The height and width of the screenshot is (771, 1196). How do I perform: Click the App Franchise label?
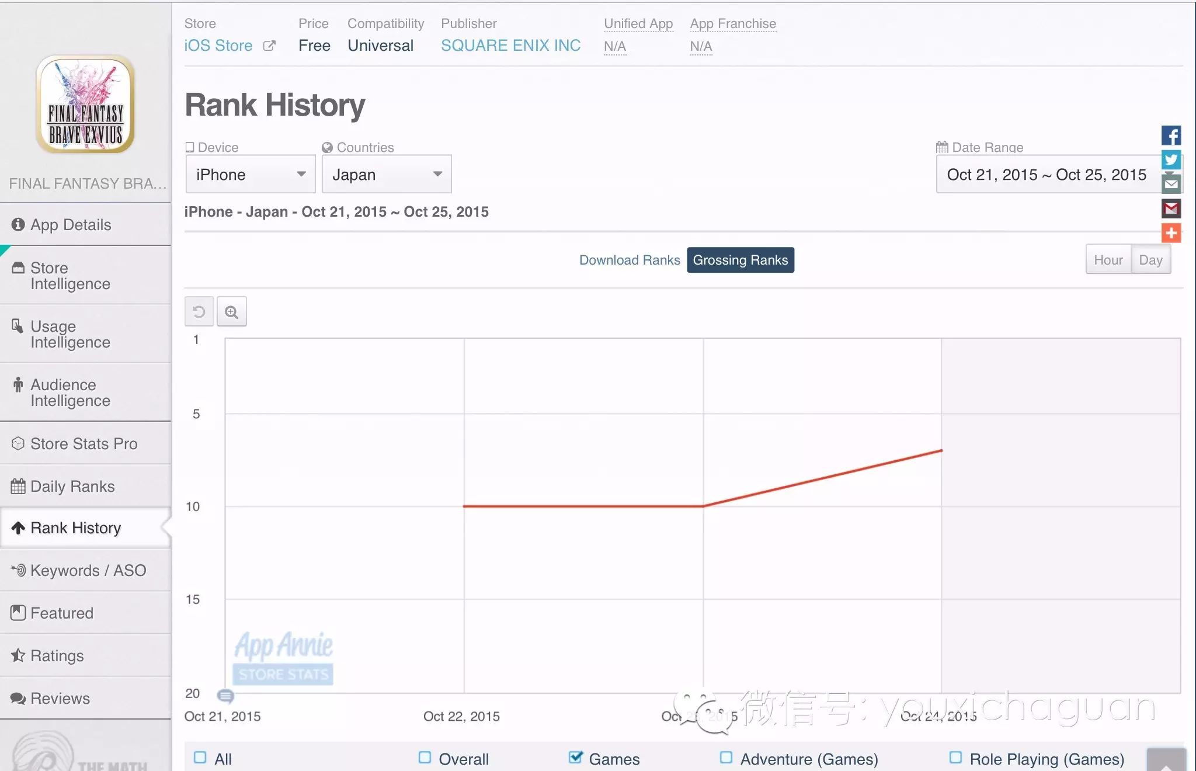(733, 24)
